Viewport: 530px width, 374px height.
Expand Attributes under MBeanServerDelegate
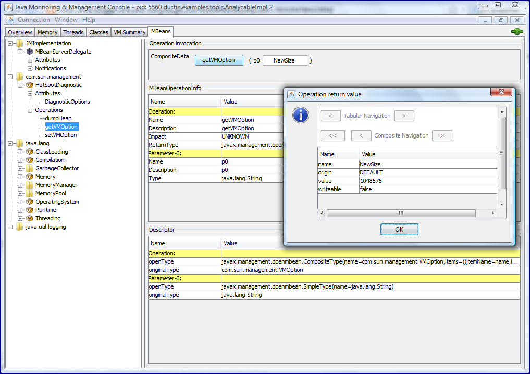(30, 60)
